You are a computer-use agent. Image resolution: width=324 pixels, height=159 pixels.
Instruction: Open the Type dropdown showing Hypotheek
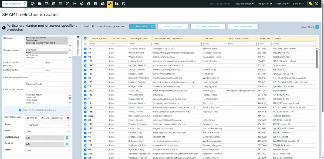[x=47, y=125]
